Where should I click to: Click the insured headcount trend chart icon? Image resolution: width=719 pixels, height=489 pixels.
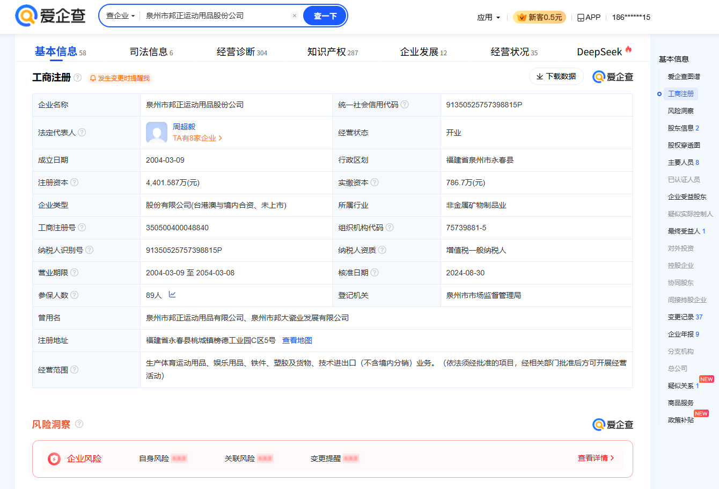point(172,295)
